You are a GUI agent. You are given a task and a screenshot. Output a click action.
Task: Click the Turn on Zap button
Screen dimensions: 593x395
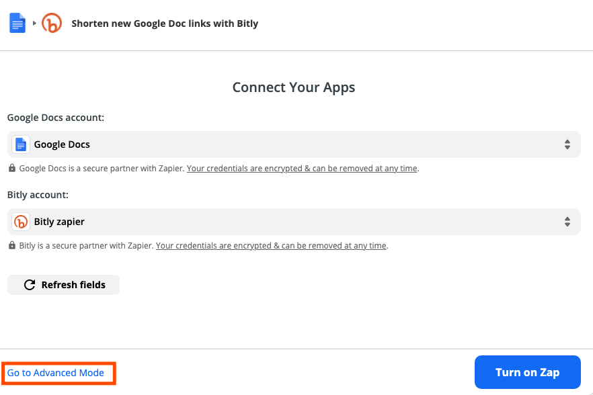pyautogui.click(x=528, y=372)
